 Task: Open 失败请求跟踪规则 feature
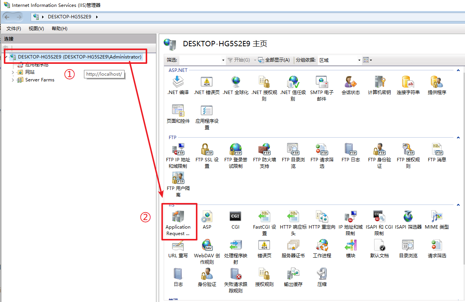236,280
